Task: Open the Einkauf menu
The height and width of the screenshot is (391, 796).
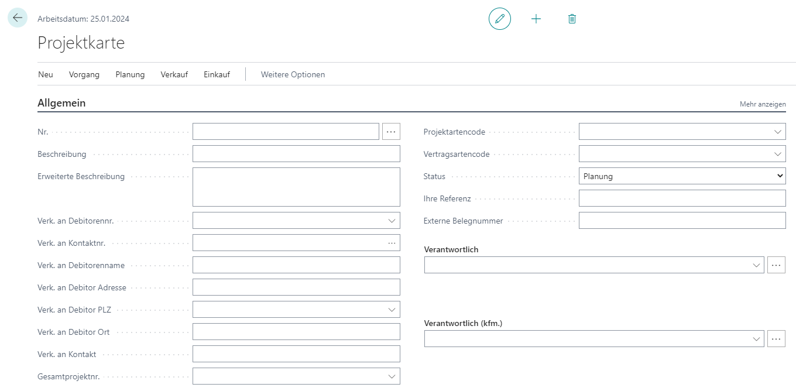Action: (217, 74)
